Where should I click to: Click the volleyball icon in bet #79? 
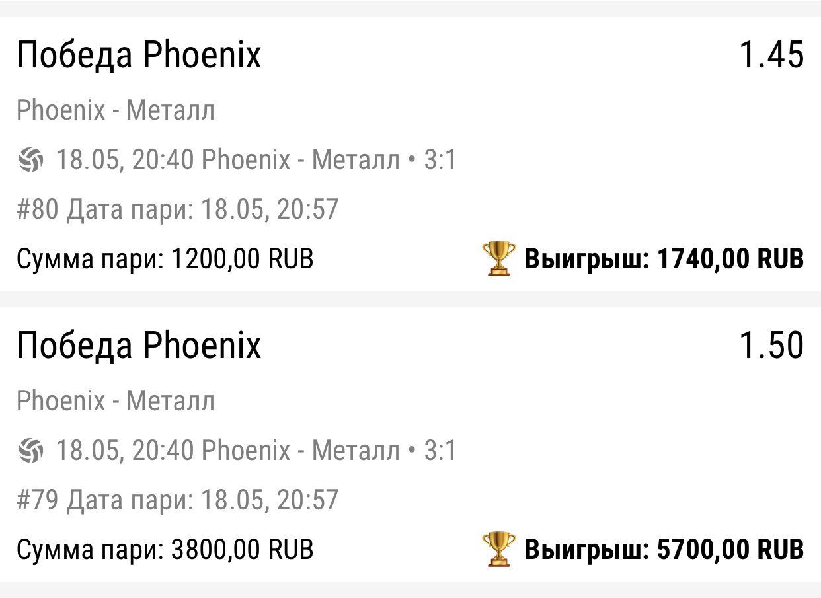pos(30,451)
